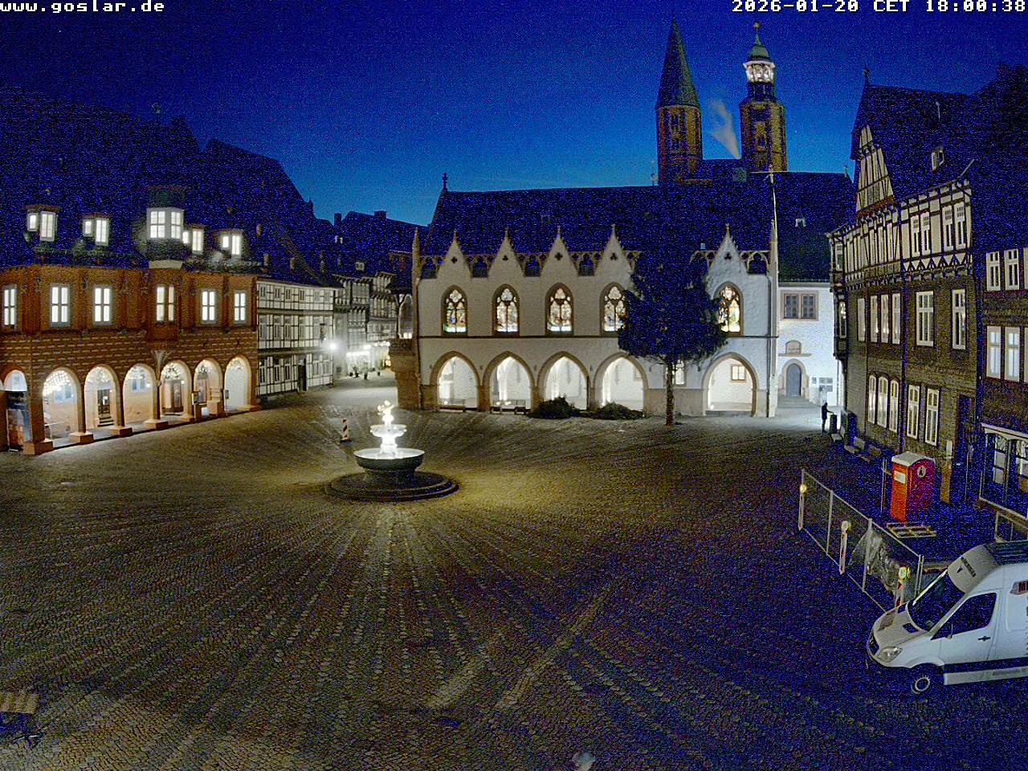Click the illuminated fountain in the square

(x=390, y=458)
